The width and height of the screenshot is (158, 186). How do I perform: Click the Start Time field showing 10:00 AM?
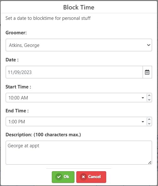[x=74, y=98]
